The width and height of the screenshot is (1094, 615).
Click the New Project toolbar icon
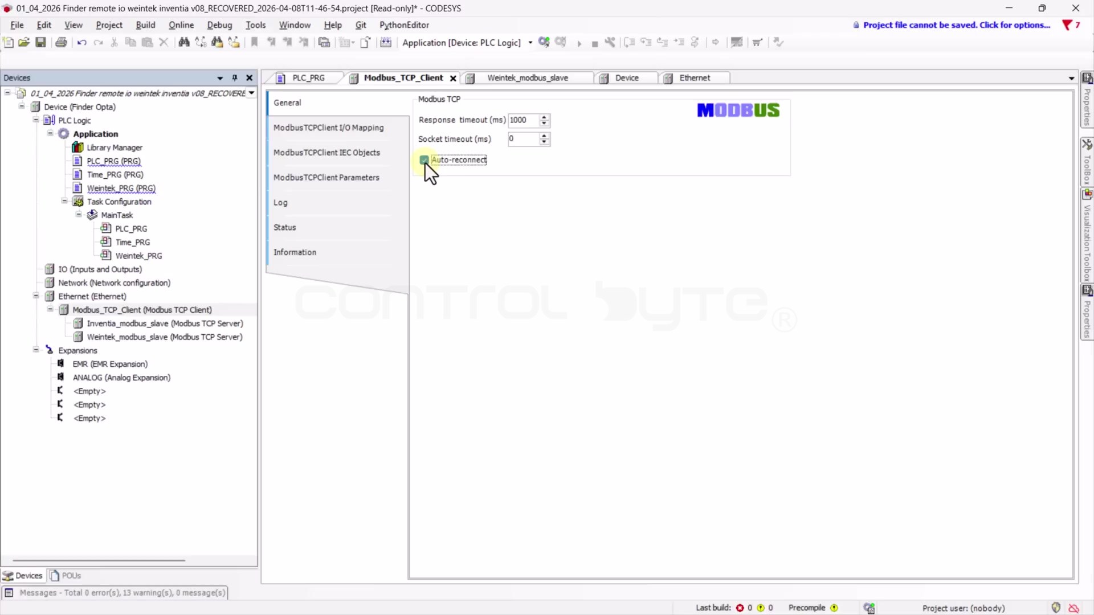(x=8, y=42)
